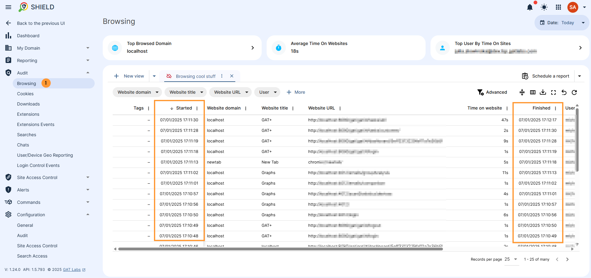
Task: Expand account dropdown arrow beside avatar
Action: coord(584,7)
